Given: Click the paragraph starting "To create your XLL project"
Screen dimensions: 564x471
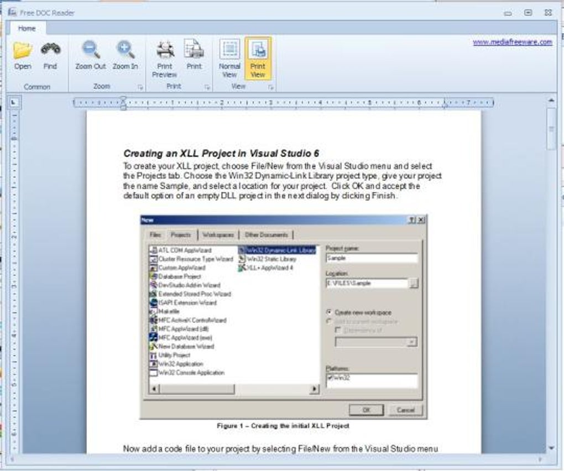Looking at the screenshot, I should [283, 181].
